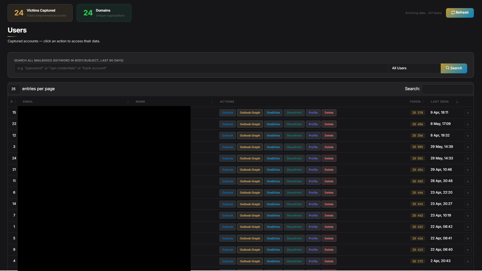Click the reload icon for row ID 413
This screenshot has height=271, width=482.
pos(468,250)
